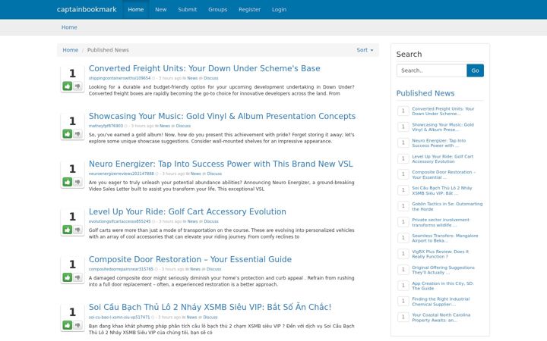547x341 pixels.
Task: Downvote the Showcasing Your Music story
Action: (x=77, y=133)
